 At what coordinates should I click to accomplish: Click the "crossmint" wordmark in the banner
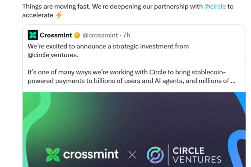[x=90, y=155]
